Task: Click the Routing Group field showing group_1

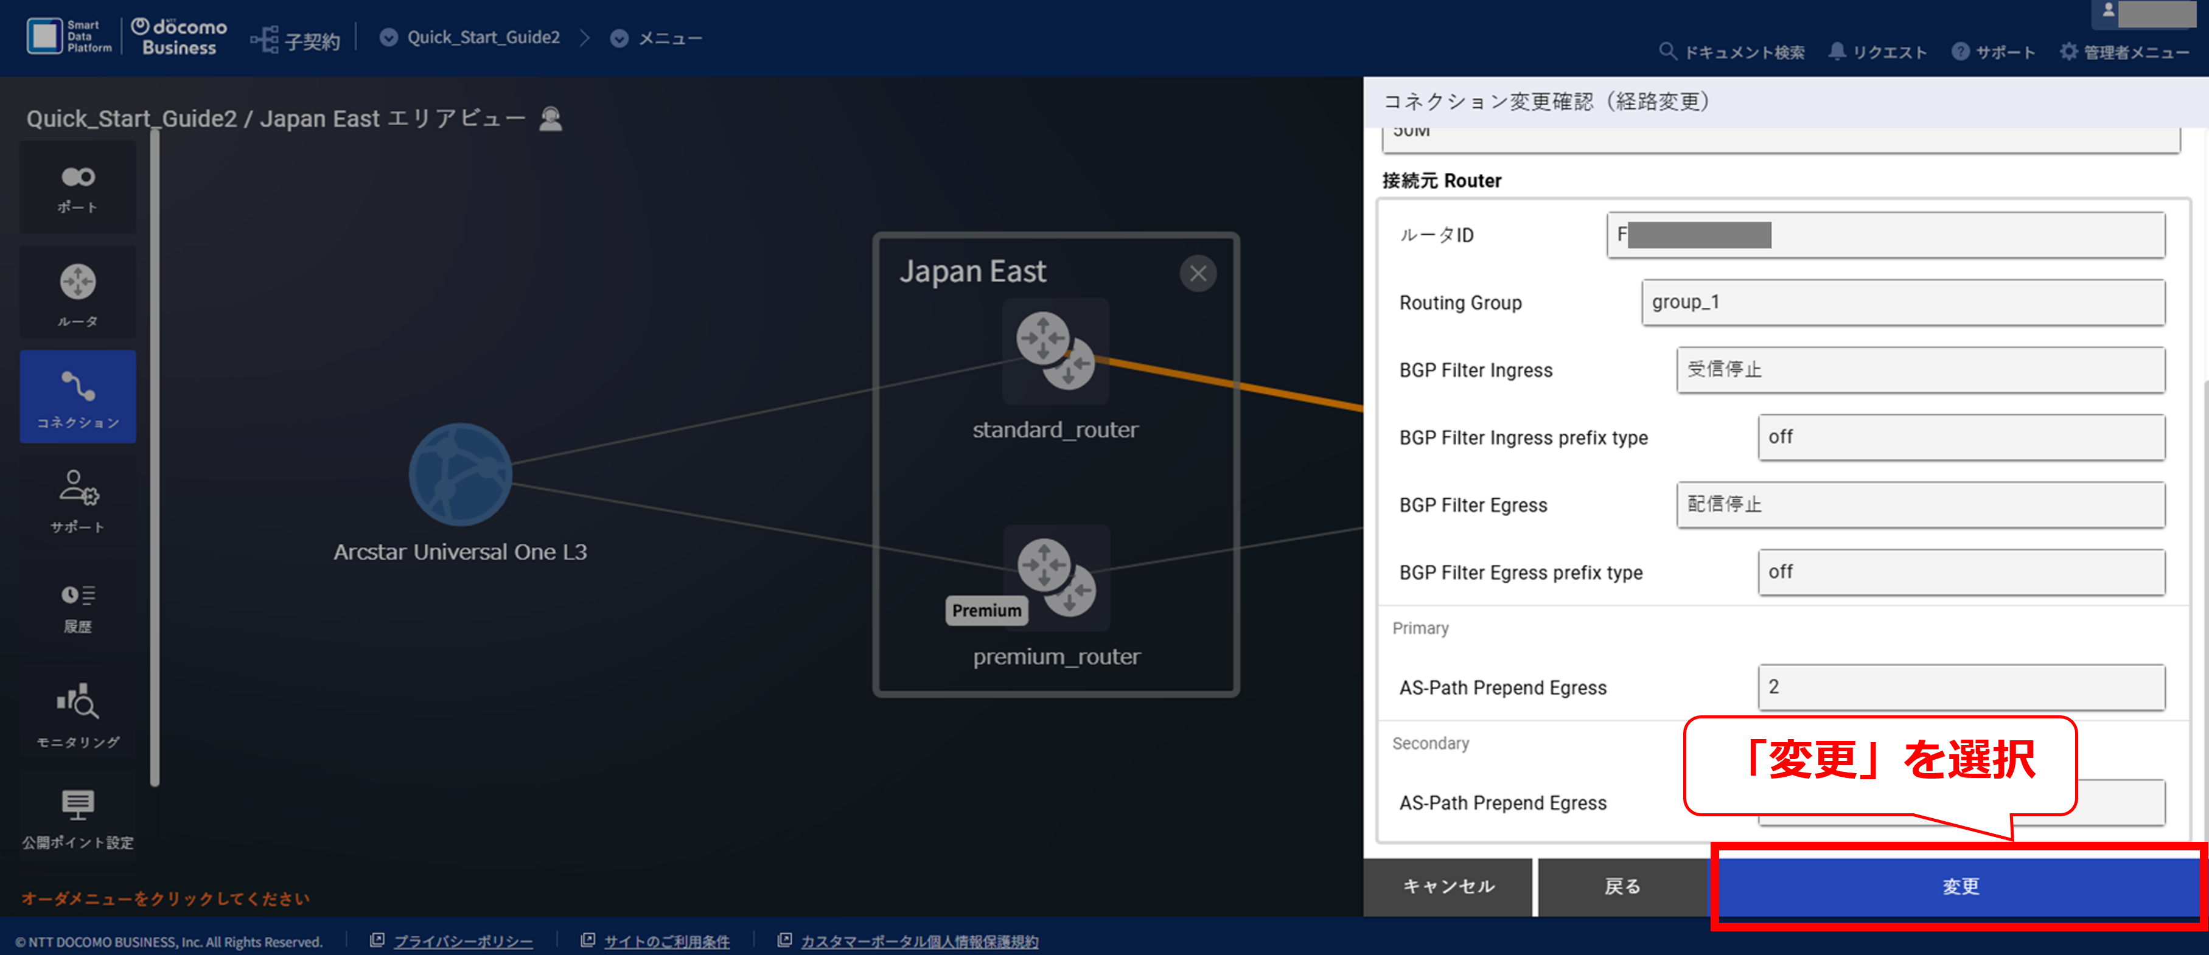Action: (1903, 302)
